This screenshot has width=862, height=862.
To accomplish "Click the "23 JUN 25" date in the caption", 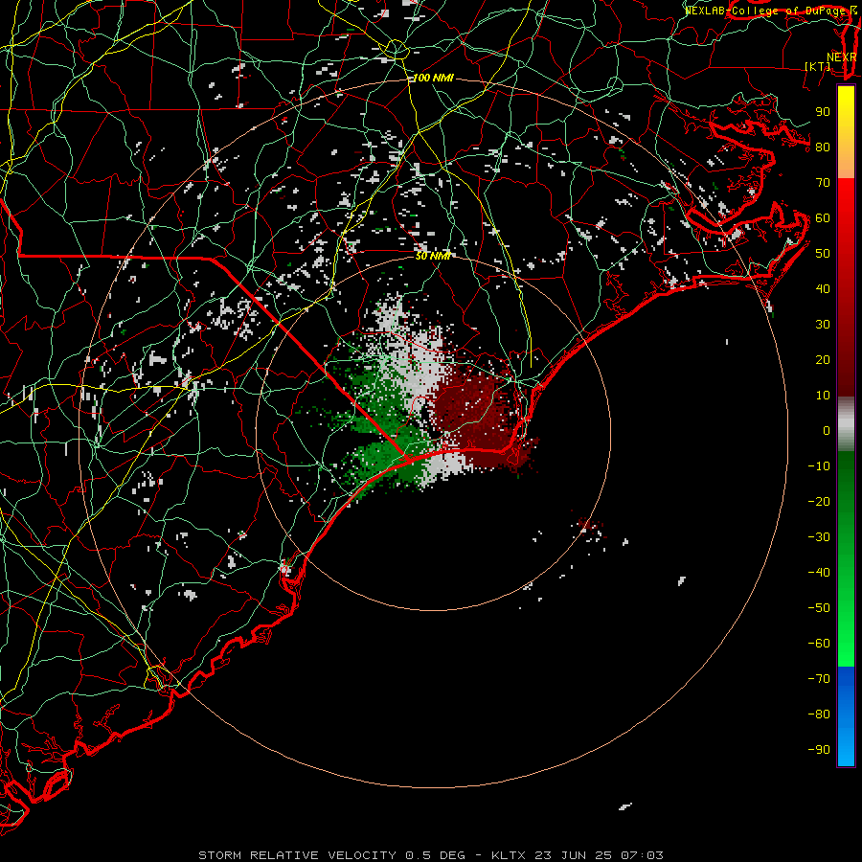I will coord(574,855).
